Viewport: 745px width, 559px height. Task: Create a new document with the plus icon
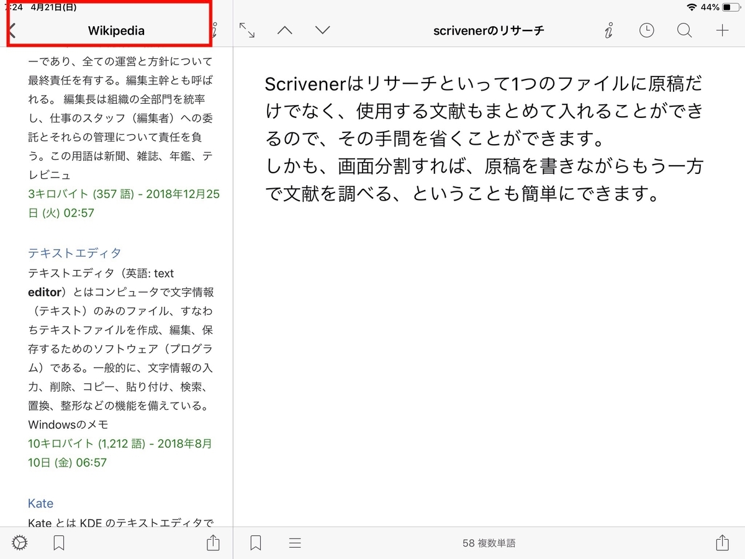tap(722, 30)
